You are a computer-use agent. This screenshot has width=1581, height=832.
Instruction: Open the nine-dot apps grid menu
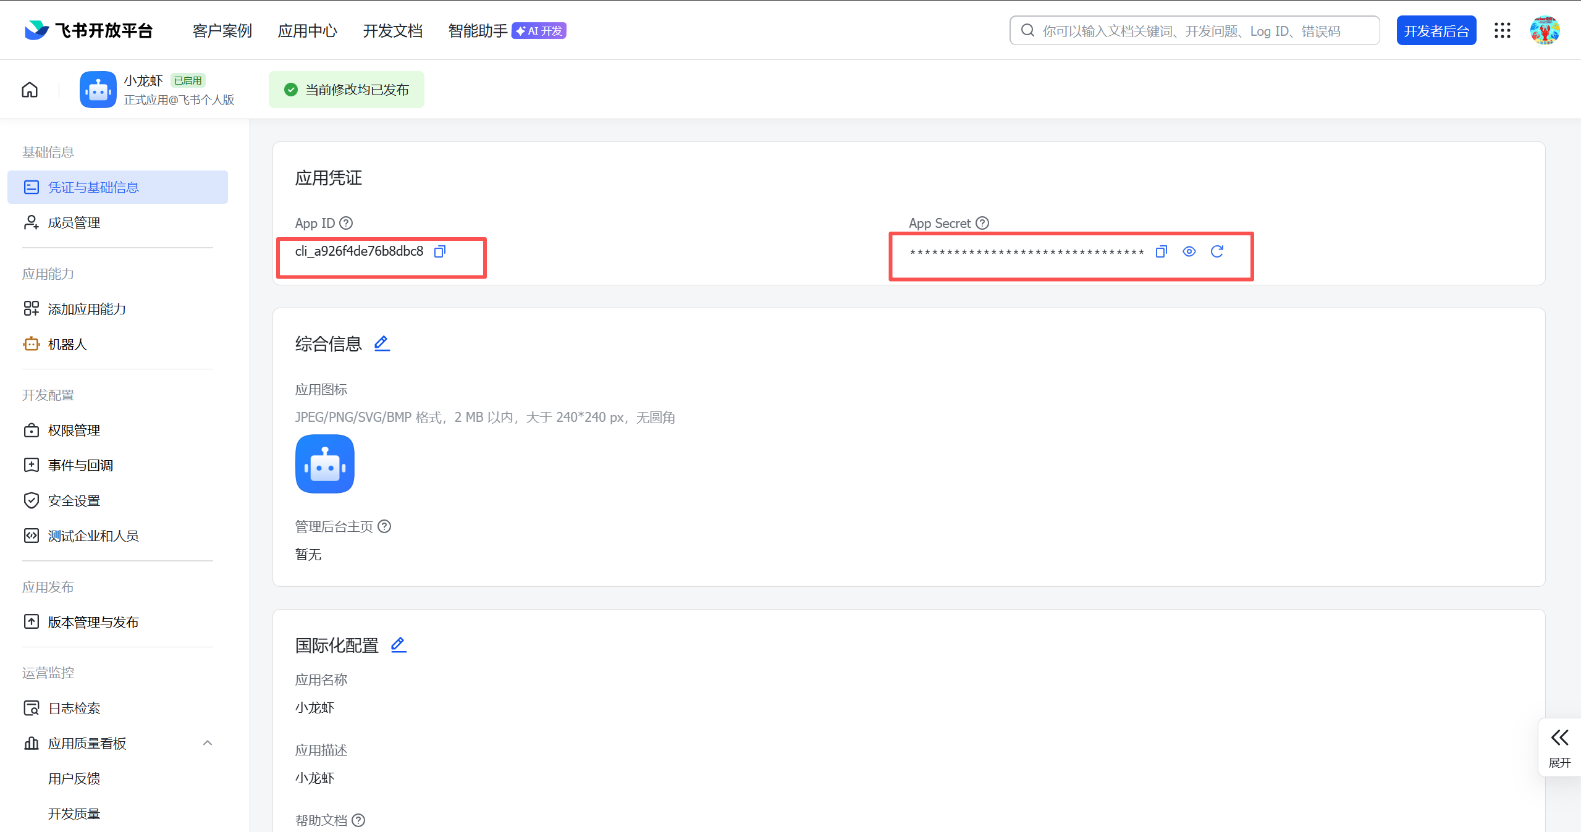tap(1502, 31)
